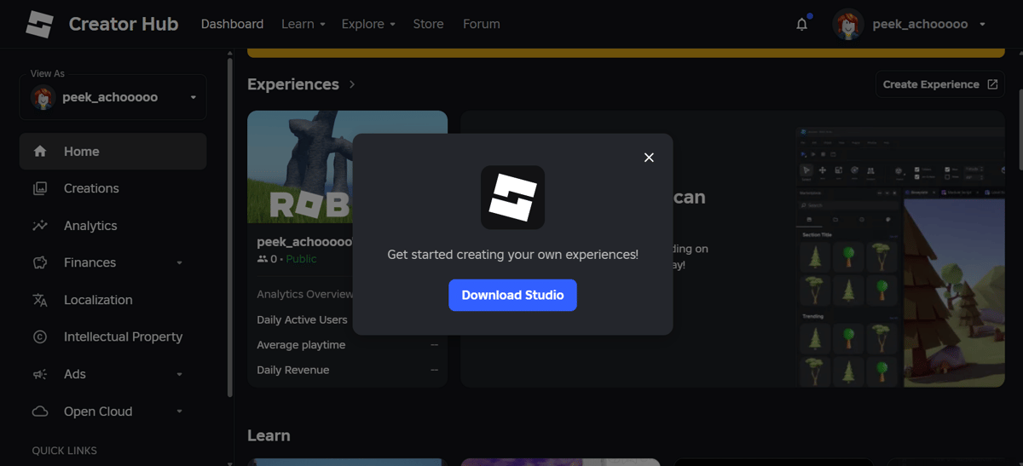This screenshot has width=1023, height=466.
Task: Select Analytics in the sidebar
Action: click(113, 226)
